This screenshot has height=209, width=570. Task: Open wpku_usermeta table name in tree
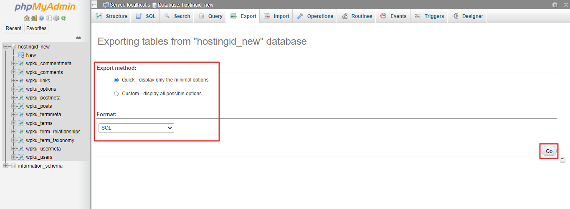[43, 149]
